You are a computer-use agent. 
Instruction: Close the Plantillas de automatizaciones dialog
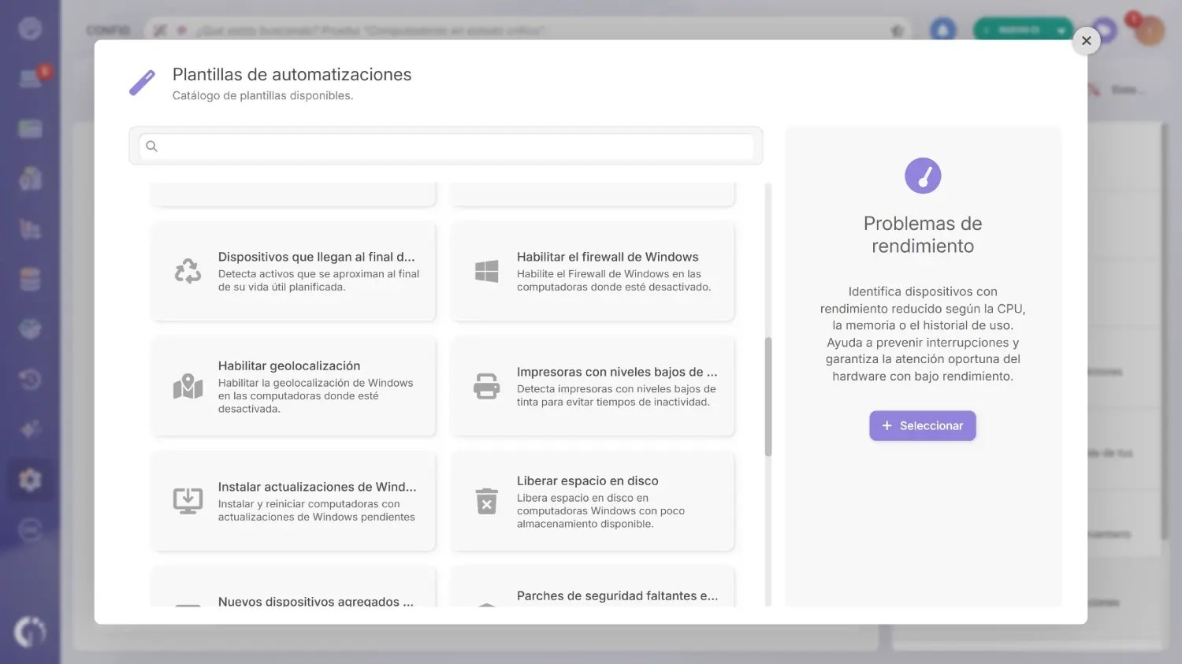1086,41
